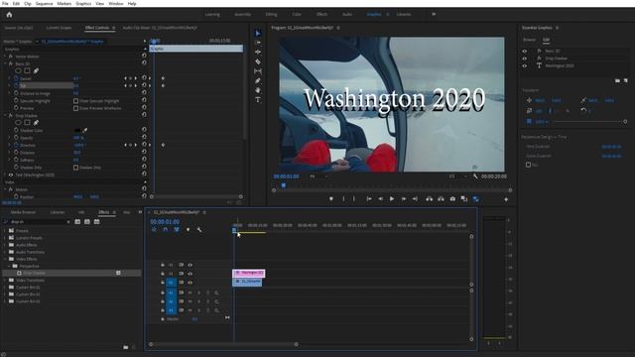
Task: Export frame with camera icon
Action: [x=452, y=198]
